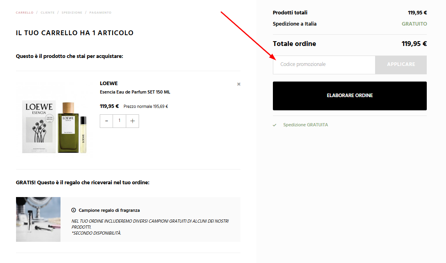Click the Esencia Eau de Parfum title
The height and width of the screenshot is (263, 446).
coord(135,92)
